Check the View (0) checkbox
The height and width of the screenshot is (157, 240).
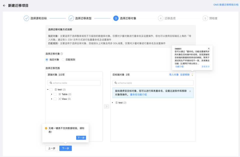coord(55,99)
